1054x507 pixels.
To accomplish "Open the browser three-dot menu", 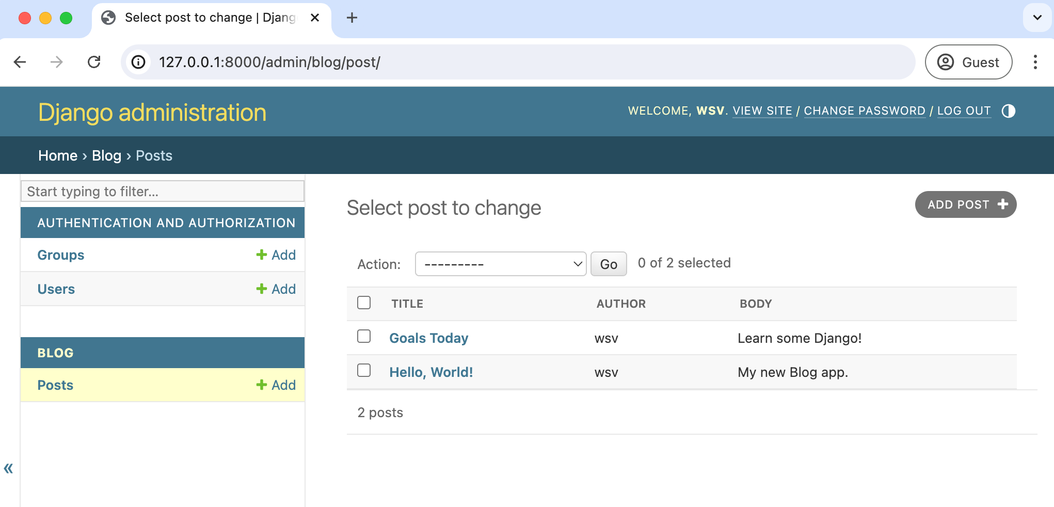I will point(1035,62).
